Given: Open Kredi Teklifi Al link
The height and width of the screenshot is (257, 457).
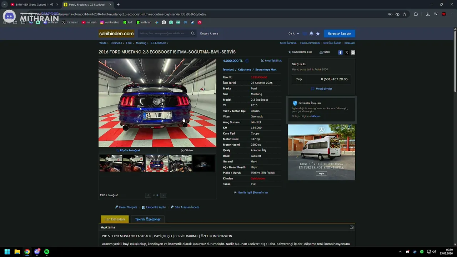Looking at the screenshot, I should [271, 61].
